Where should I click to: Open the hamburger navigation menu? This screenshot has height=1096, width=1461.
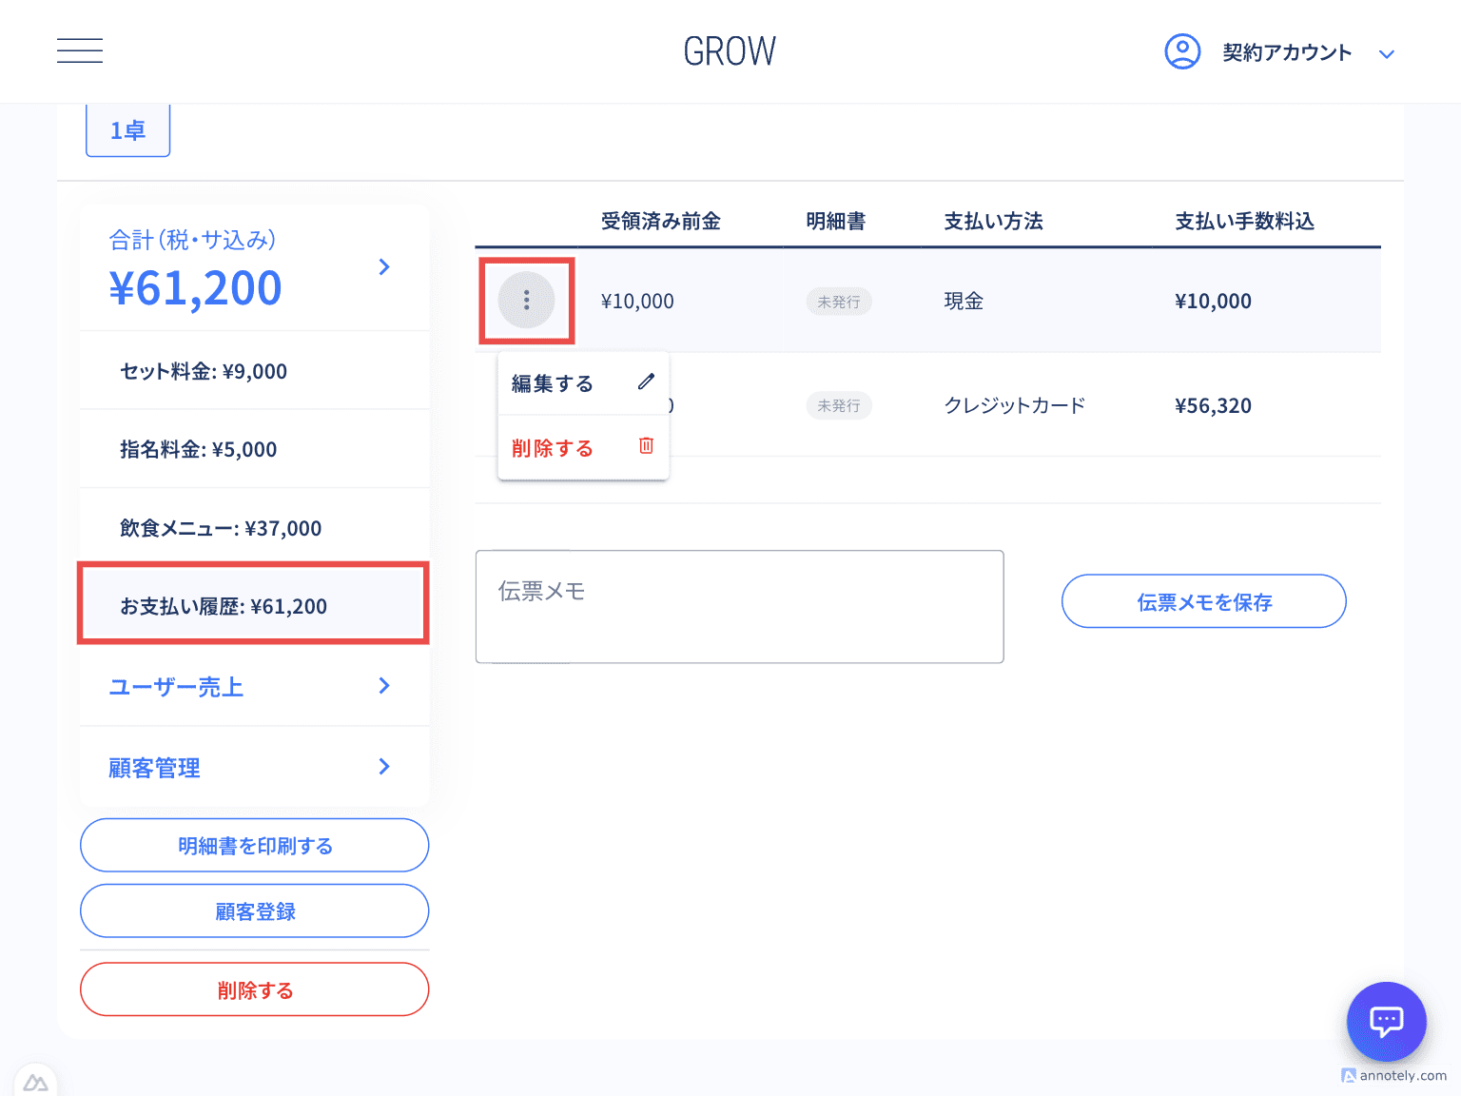click(80, 51)
